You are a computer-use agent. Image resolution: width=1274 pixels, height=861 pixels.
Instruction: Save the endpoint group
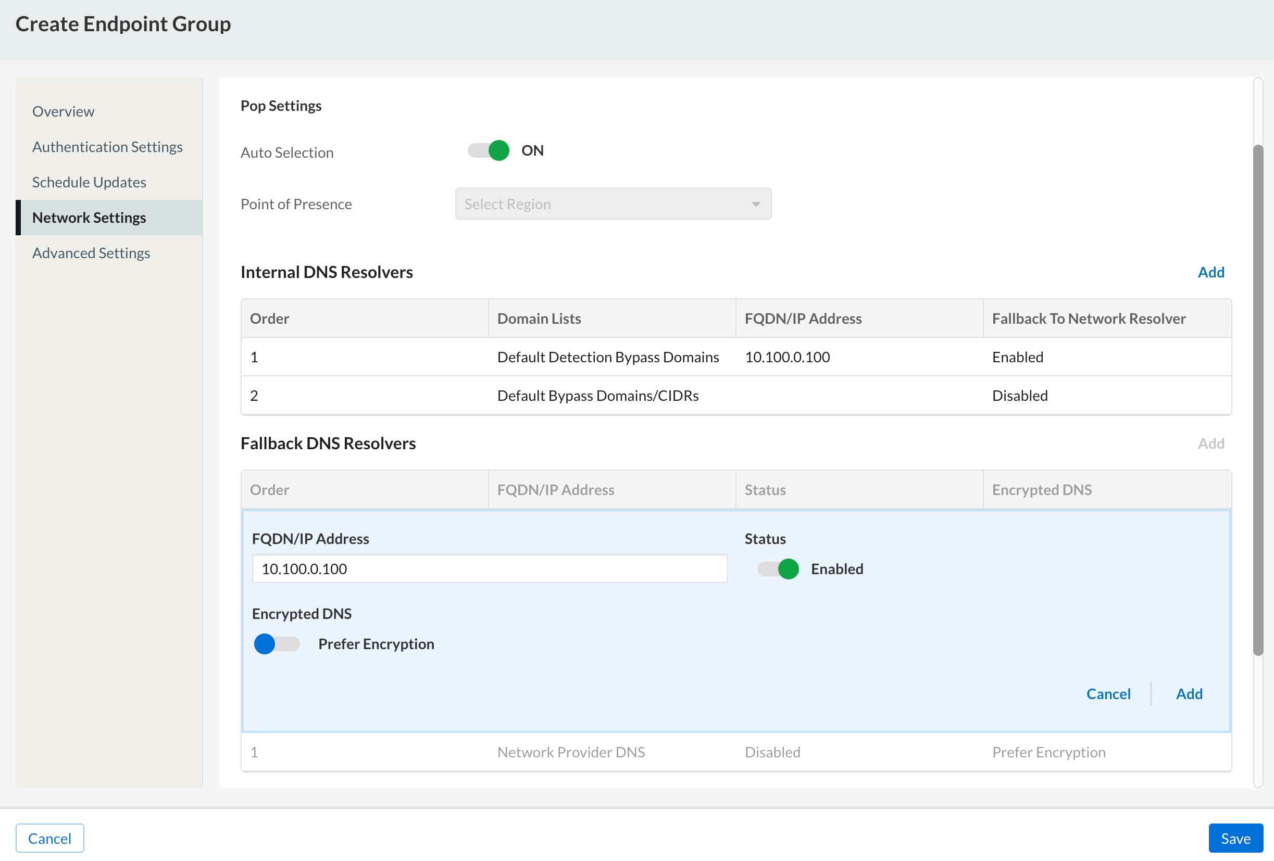click(x=1235, y=838)
